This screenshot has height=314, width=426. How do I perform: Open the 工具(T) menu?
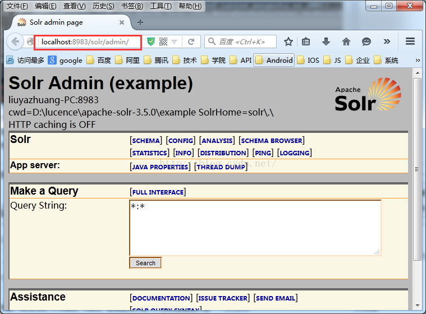161,6
